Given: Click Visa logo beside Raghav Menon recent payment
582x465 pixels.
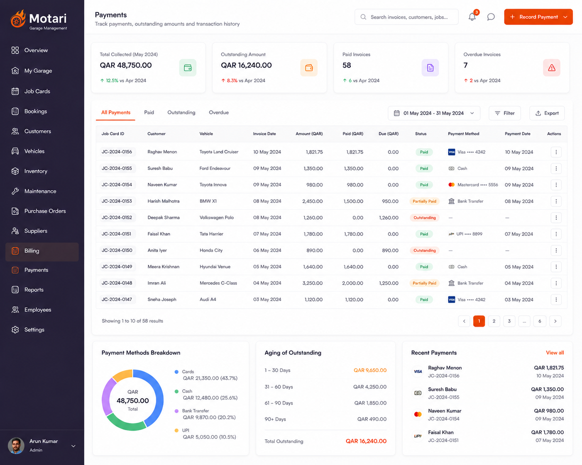Looking at the screenshot, I should [418, 372].
